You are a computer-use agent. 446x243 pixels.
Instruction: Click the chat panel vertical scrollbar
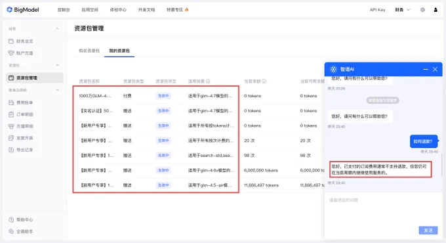click(441, 166)
